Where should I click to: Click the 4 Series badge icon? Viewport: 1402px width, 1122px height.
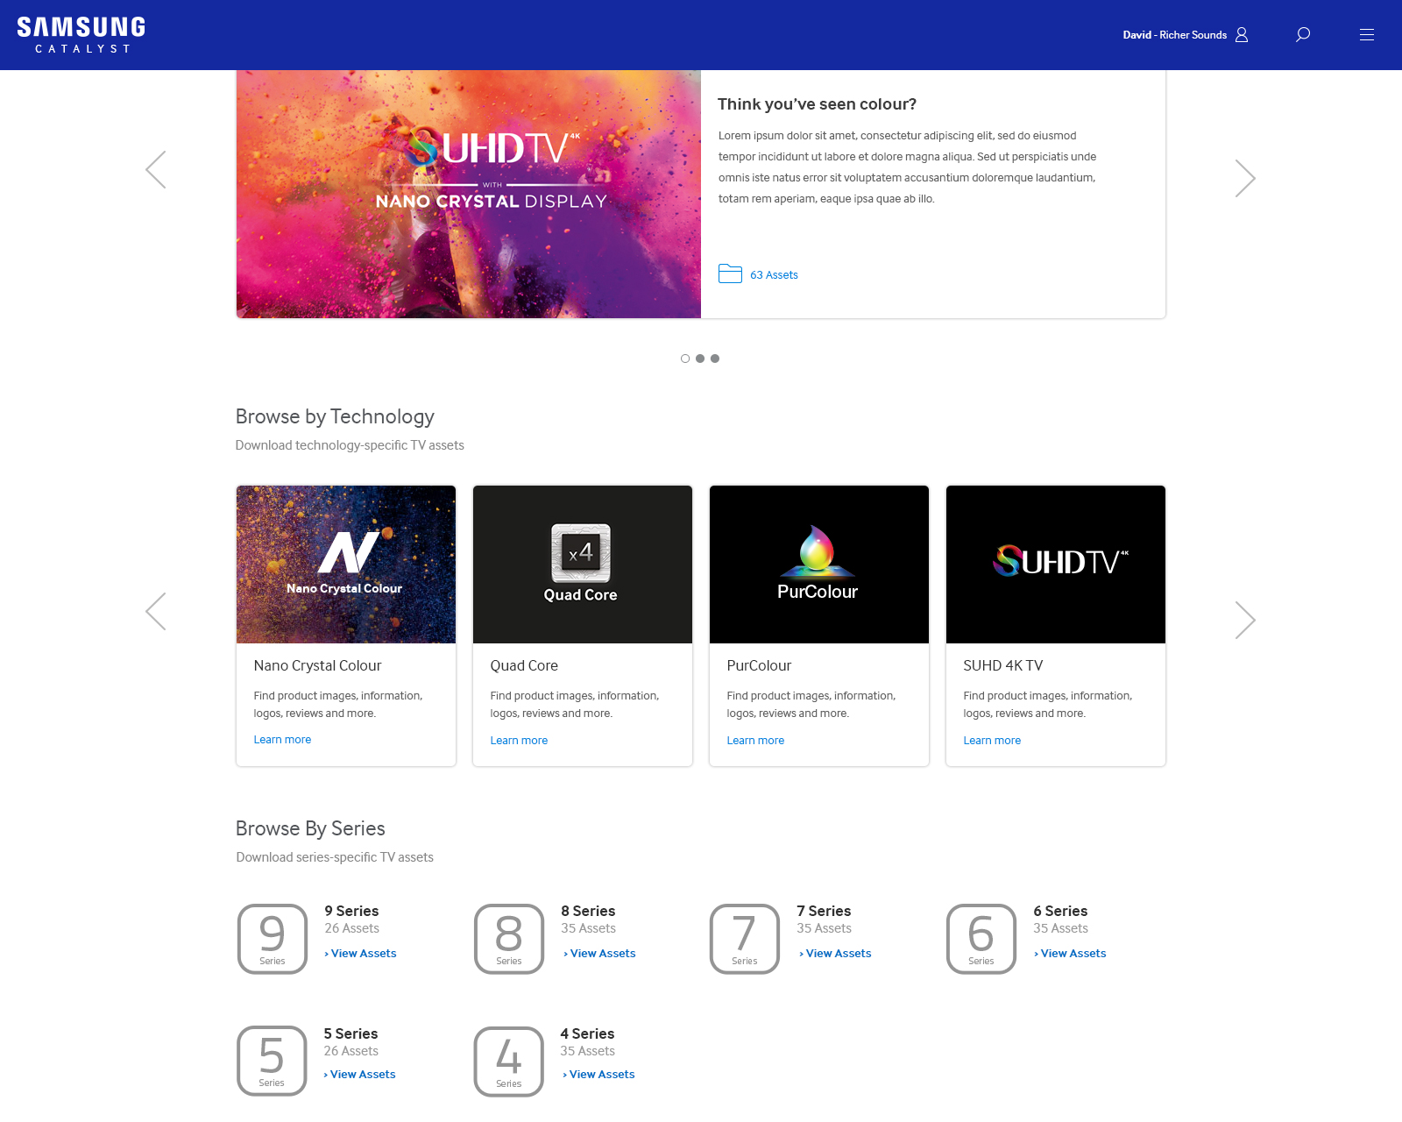pos(509,1062)
